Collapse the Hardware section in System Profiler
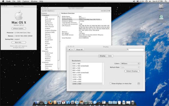This screenshot has width=169, height=106. point(43,15)
